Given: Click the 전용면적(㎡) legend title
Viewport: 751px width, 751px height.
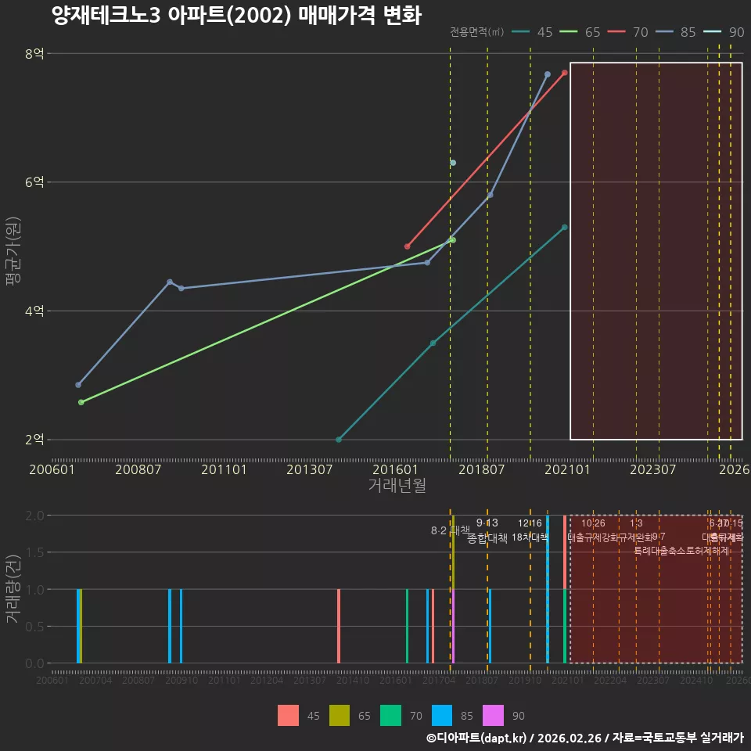Looking at the screenshot, I should [x=477, y=31].
